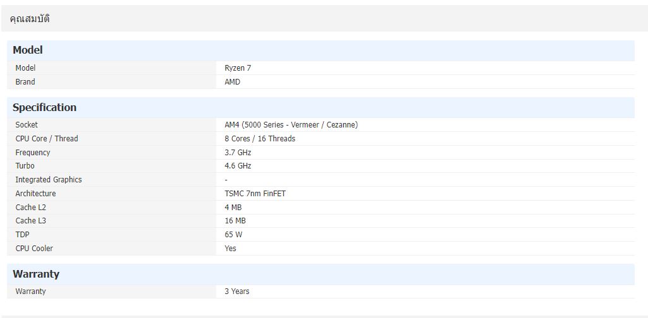Image resolution: width=648 pixels, height=318 pixels.
Task: Select the TSMC 7nm FinFET value
Action: click(255, 194)
